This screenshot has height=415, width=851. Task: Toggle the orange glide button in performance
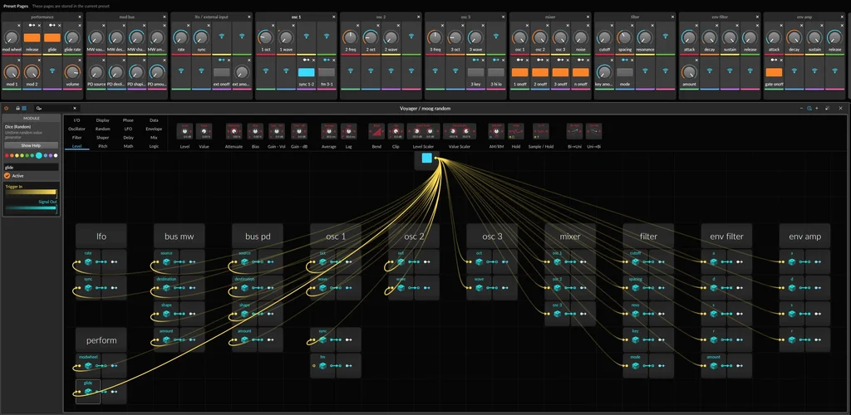click(52, 37)
